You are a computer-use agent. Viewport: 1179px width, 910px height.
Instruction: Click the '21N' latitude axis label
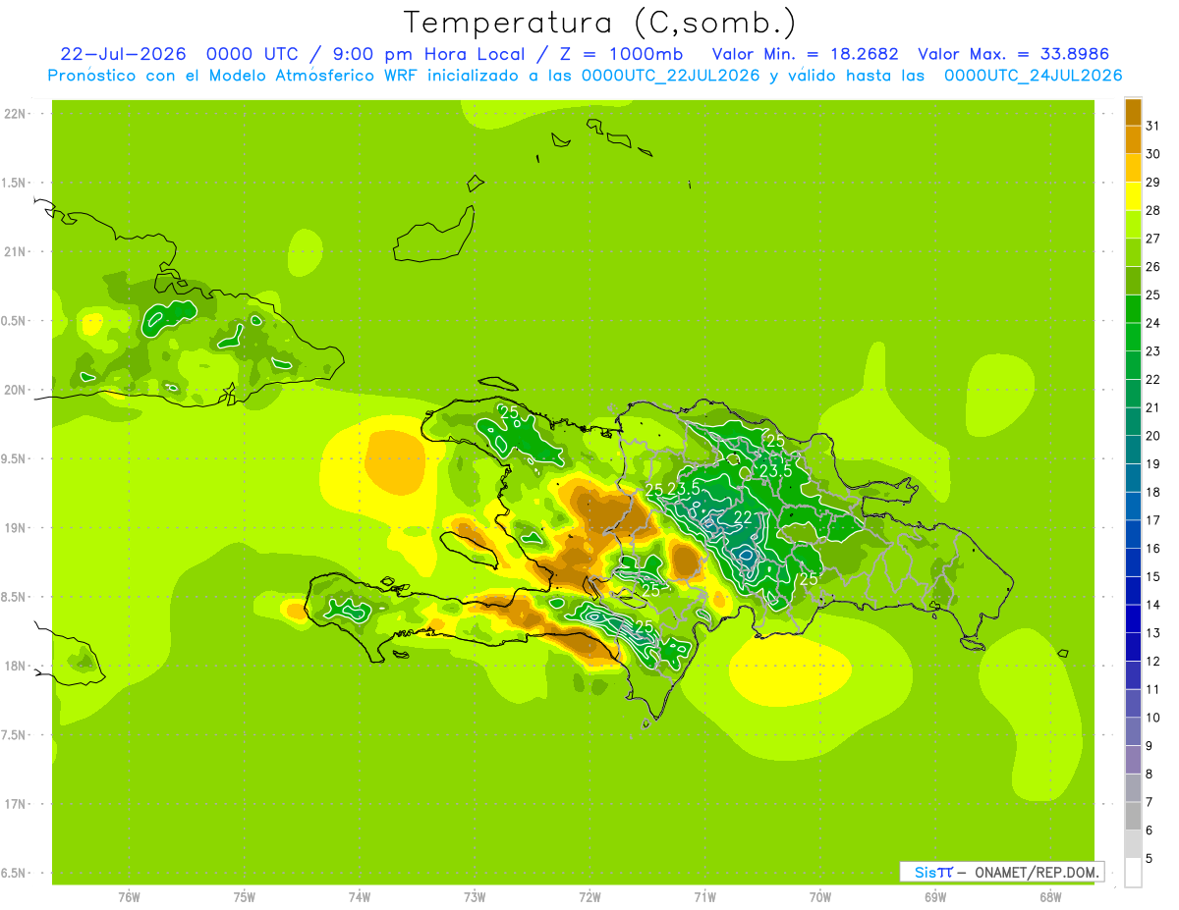[17, 252]
